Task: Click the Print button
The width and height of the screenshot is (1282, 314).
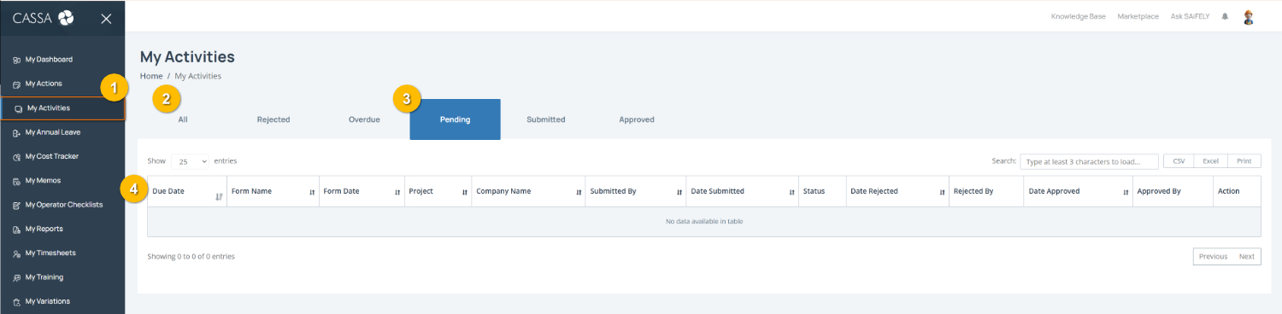Action: point(1244,161)
